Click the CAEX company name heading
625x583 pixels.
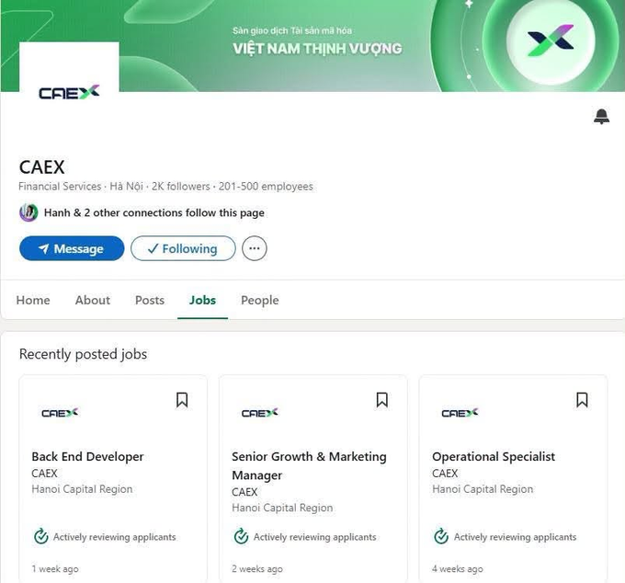click(x=42, y=167)
